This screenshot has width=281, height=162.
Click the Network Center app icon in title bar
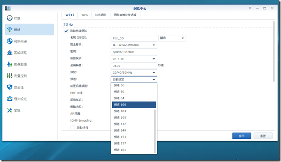(8, 8)
